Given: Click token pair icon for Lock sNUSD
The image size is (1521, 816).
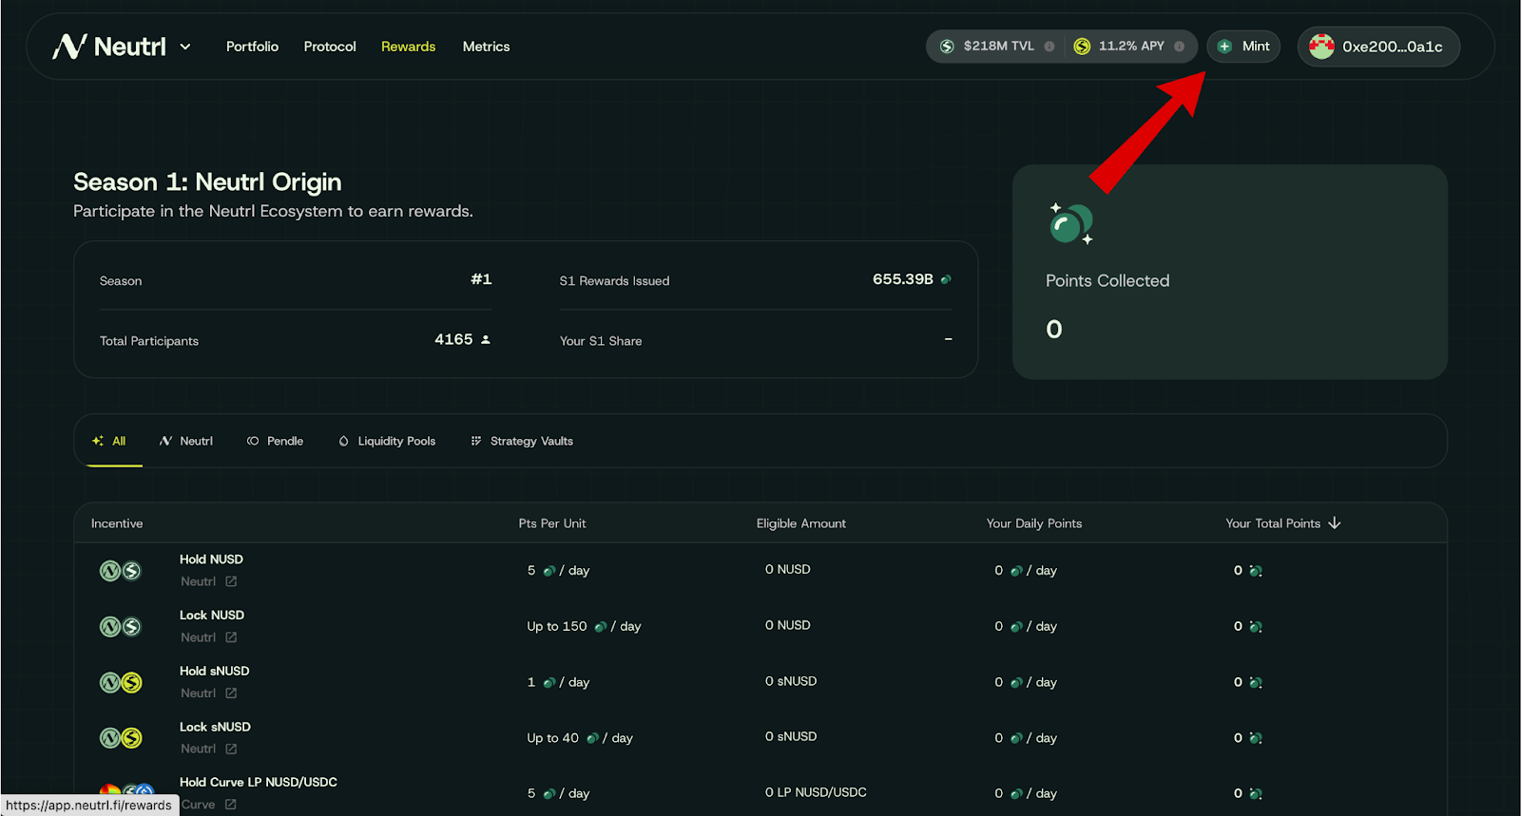Looking at the screenshot, I should point(121,738).
